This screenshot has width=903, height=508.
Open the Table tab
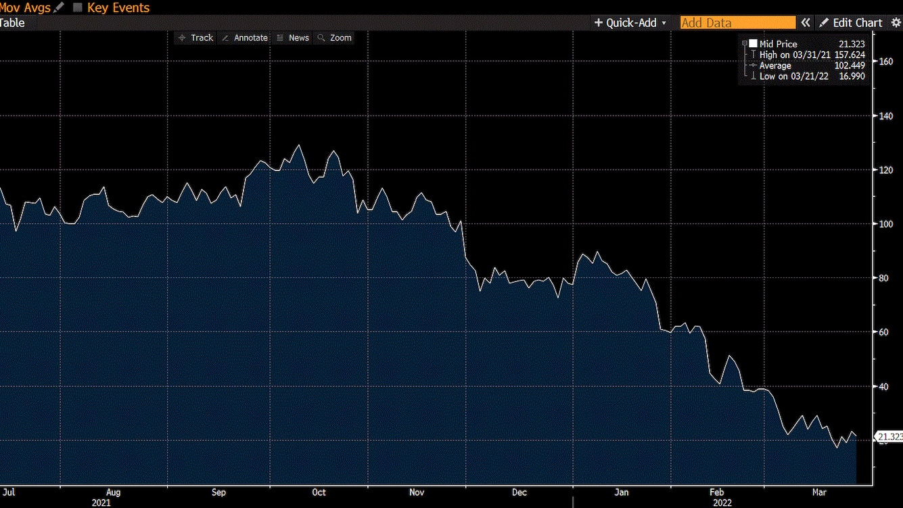pos(12,22)
